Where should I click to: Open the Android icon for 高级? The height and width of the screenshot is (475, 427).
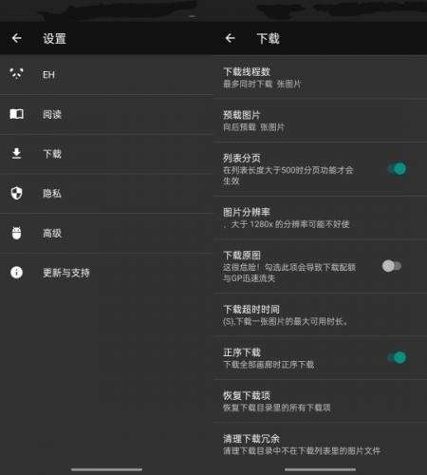(x=16, y=233)
